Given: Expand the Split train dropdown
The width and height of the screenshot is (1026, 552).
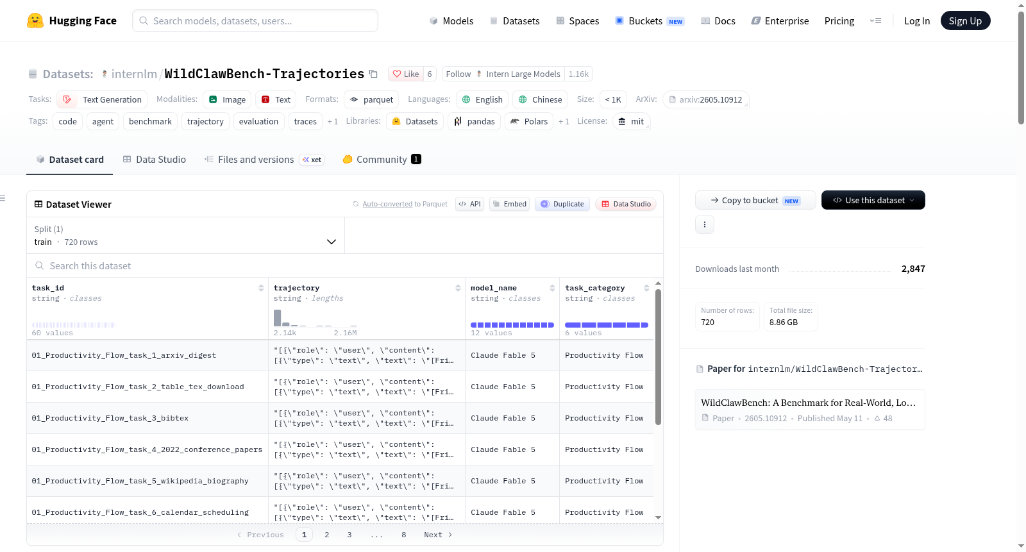Looking at the screenshot, I should tap(185, 235).
